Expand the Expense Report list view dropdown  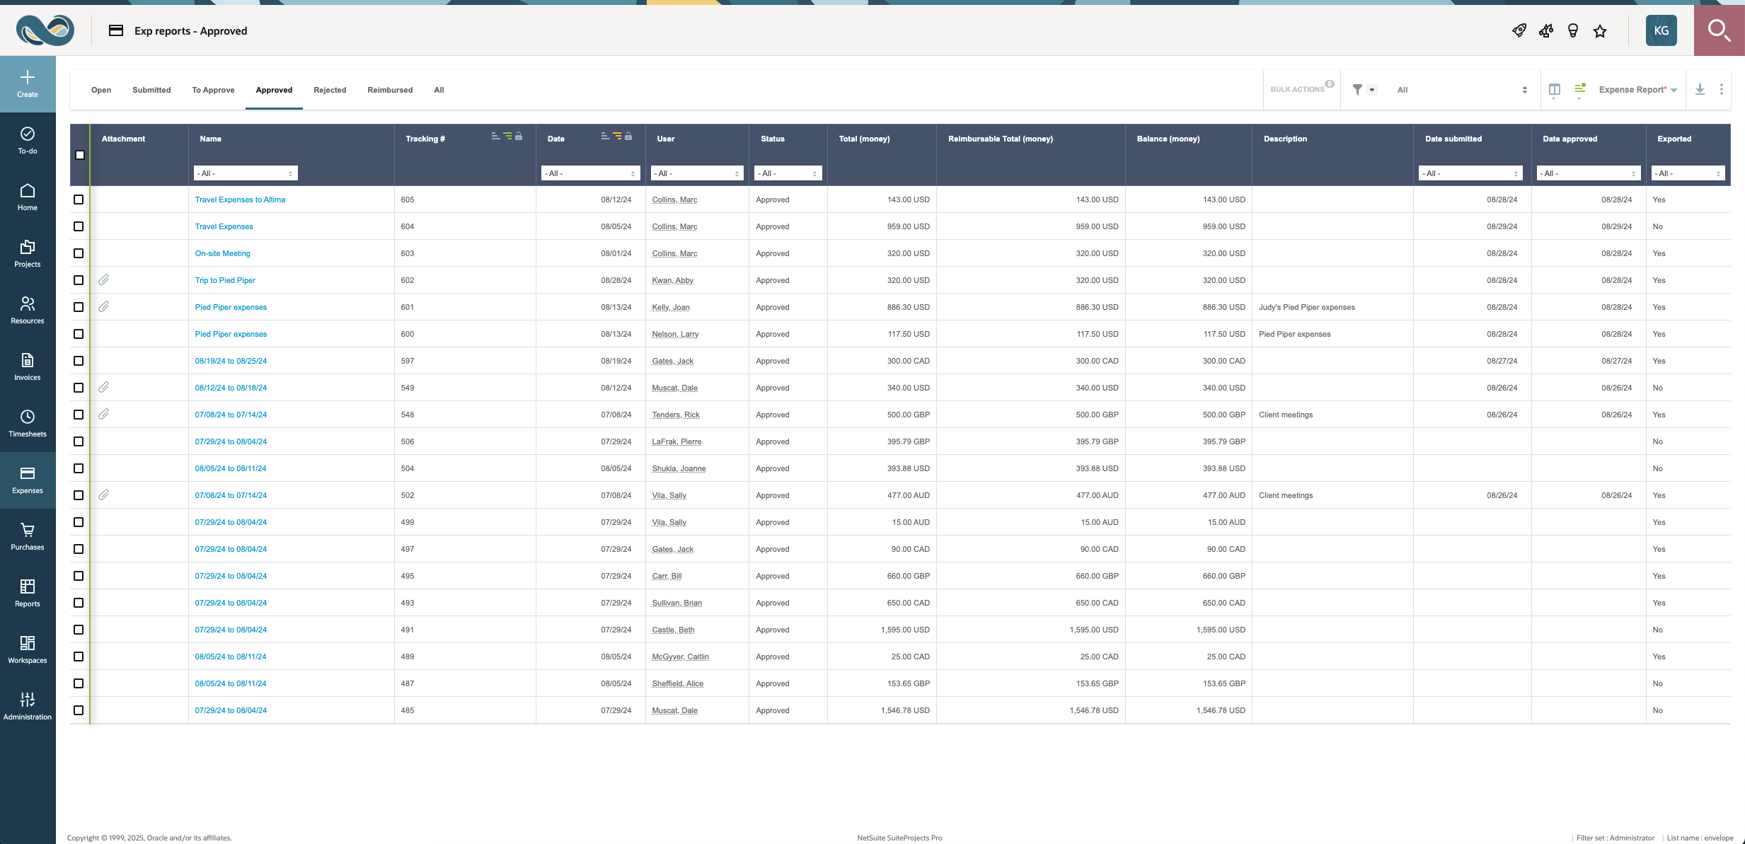tap(1637, 90)
